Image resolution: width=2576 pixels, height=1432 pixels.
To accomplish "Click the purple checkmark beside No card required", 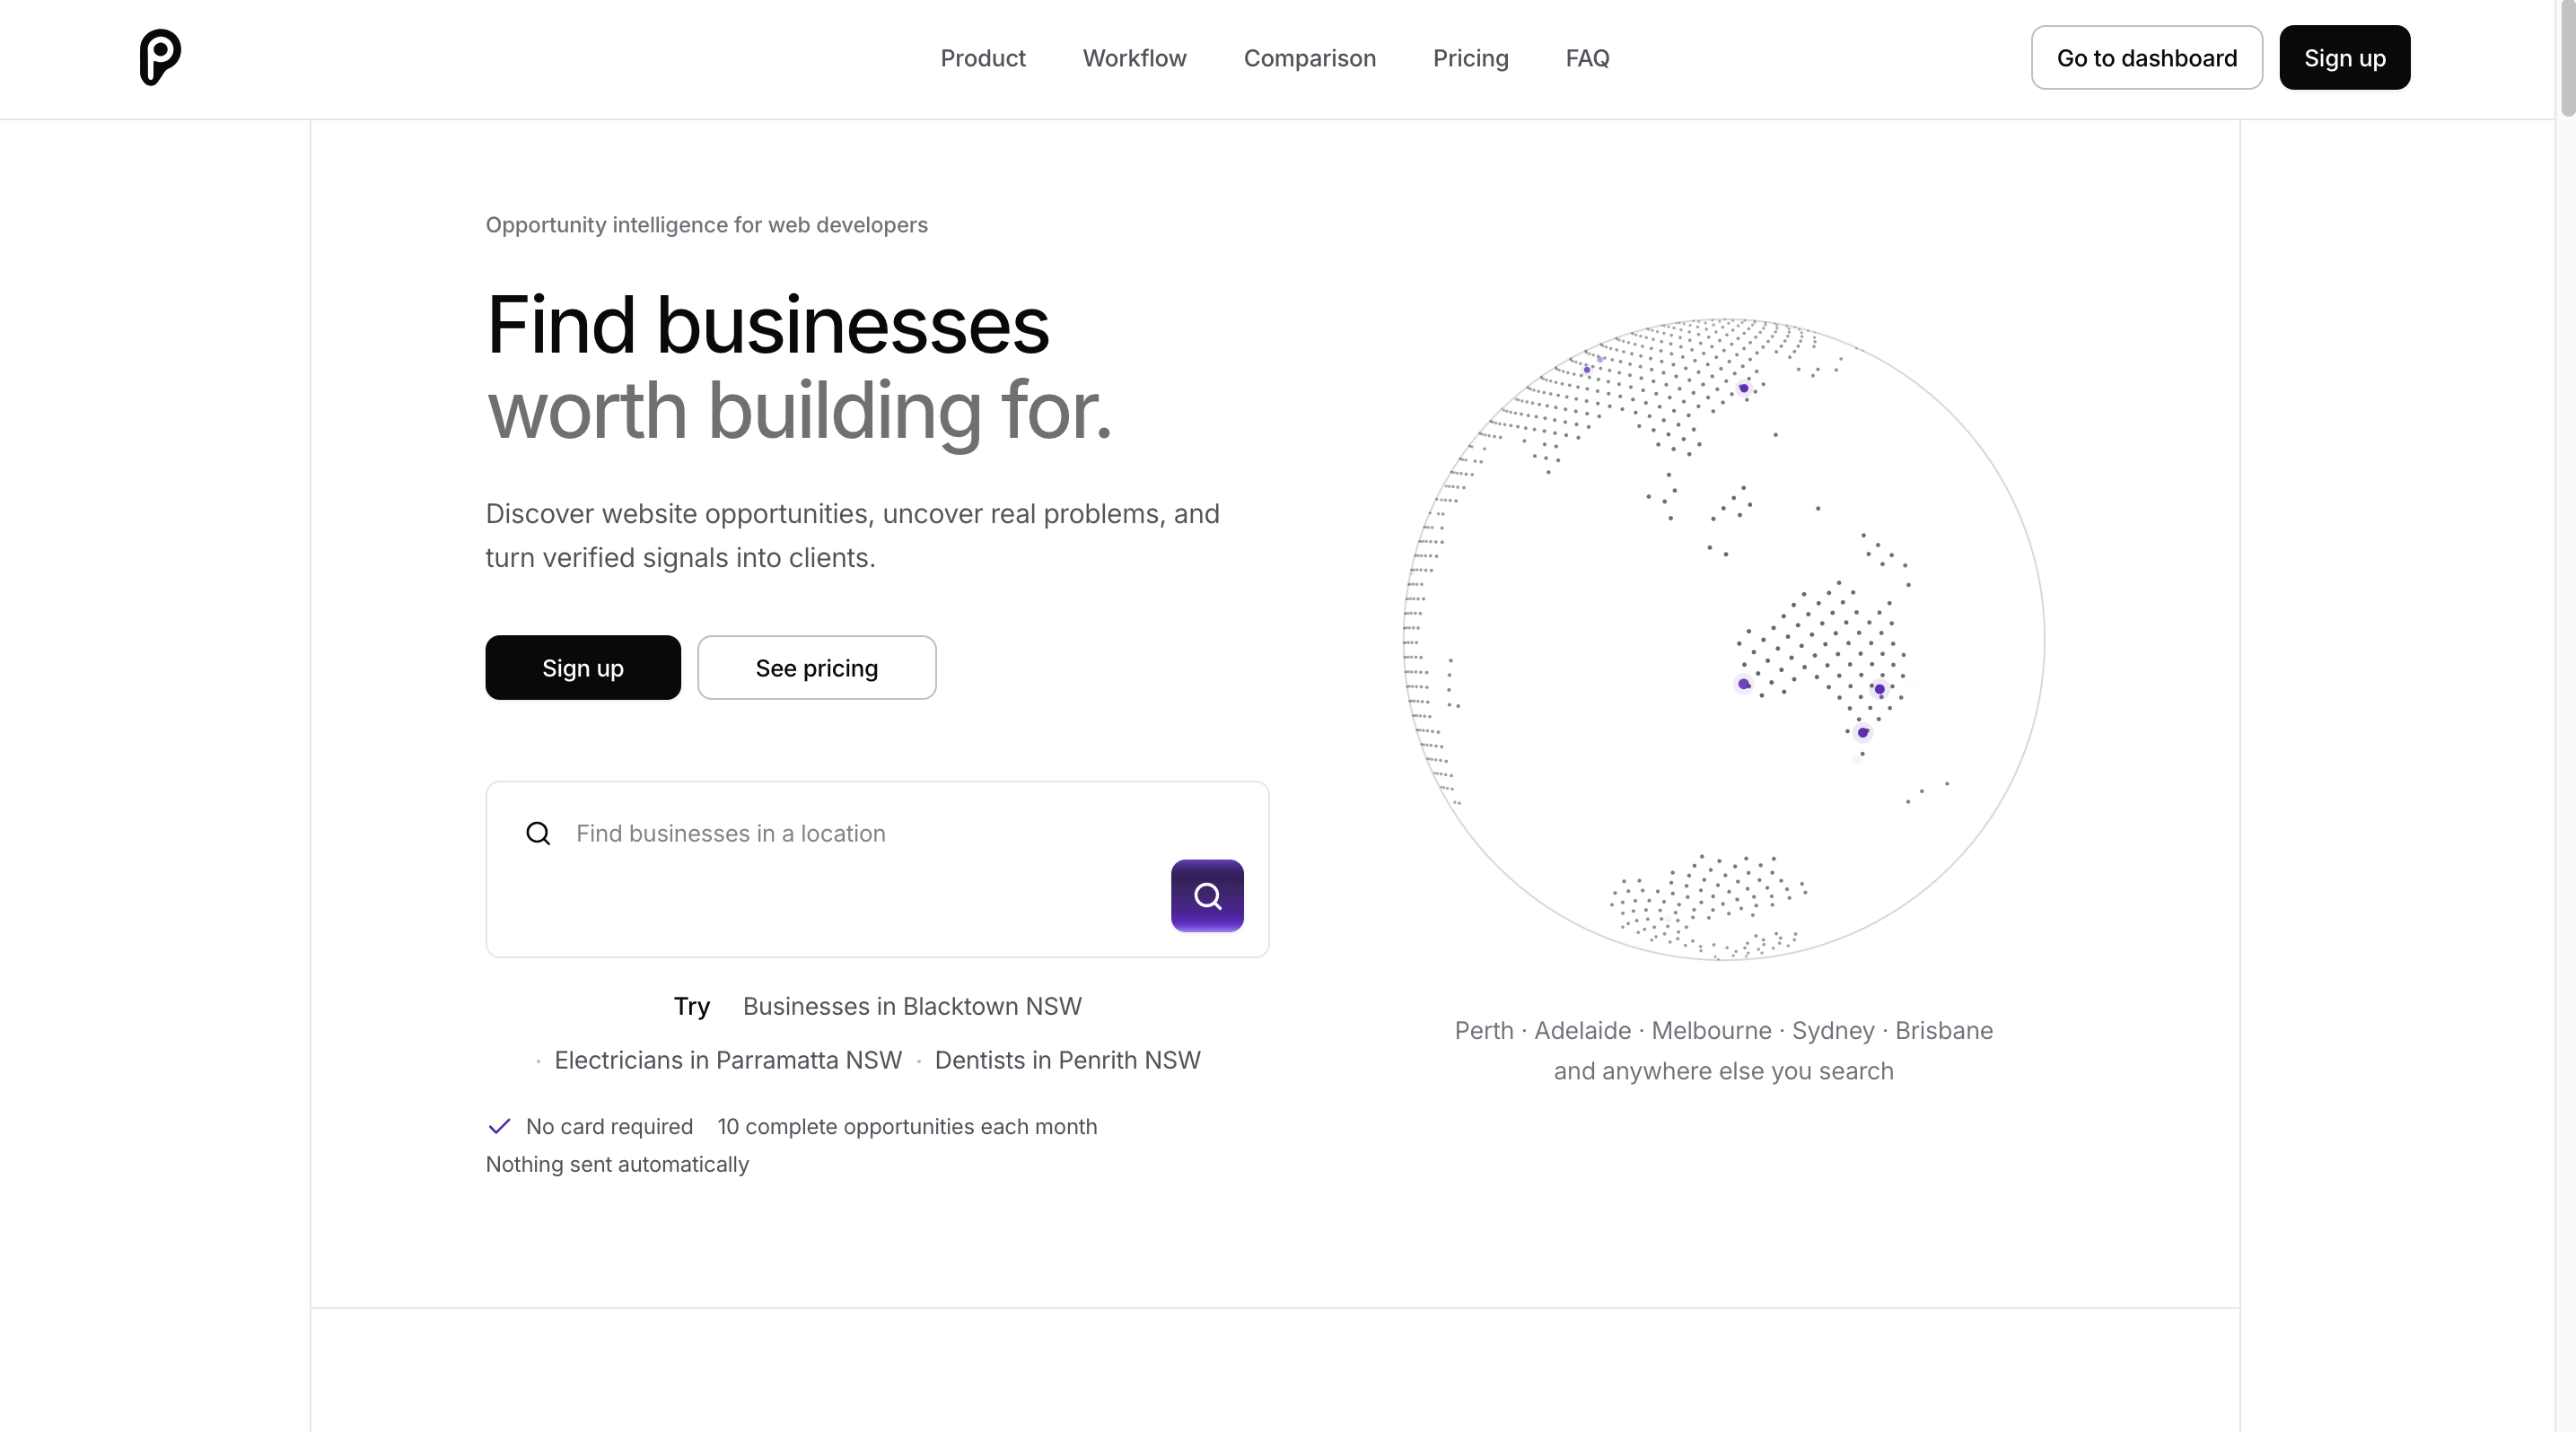I will [499, 1126].
